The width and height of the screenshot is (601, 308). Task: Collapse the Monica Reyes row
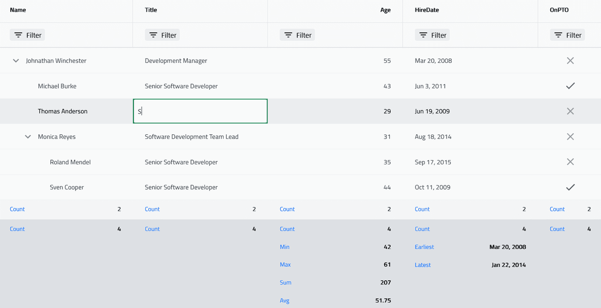coord(28,137)
